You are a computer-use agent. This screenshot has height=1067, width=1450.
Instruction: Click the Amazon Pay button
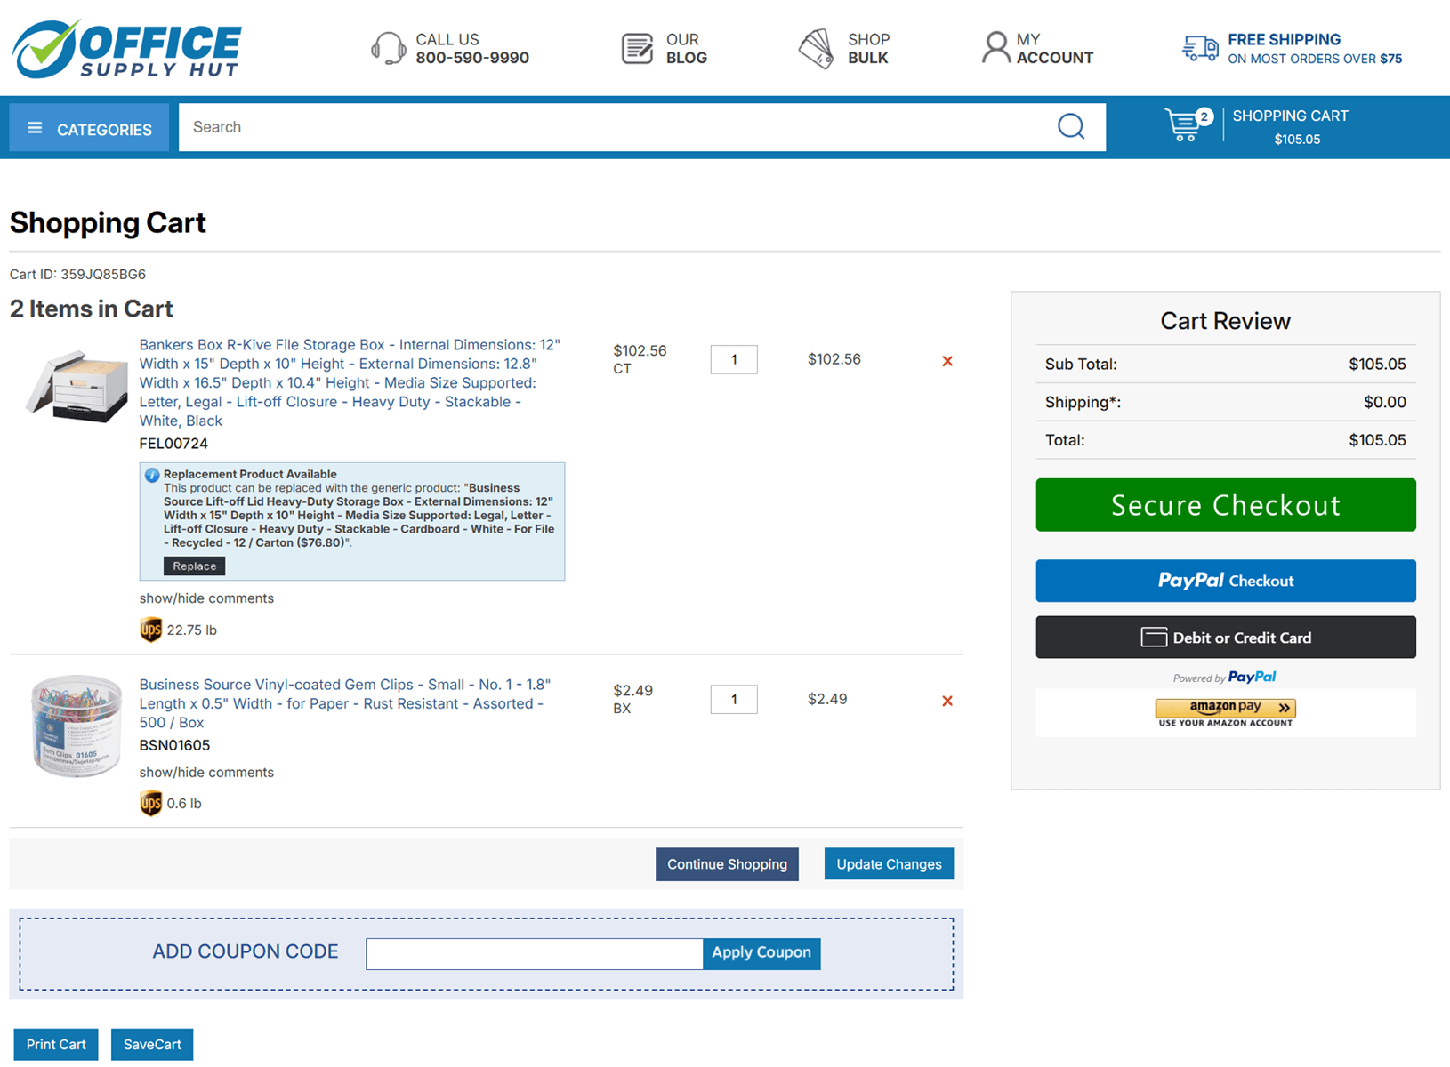[x=1226, y=712]
